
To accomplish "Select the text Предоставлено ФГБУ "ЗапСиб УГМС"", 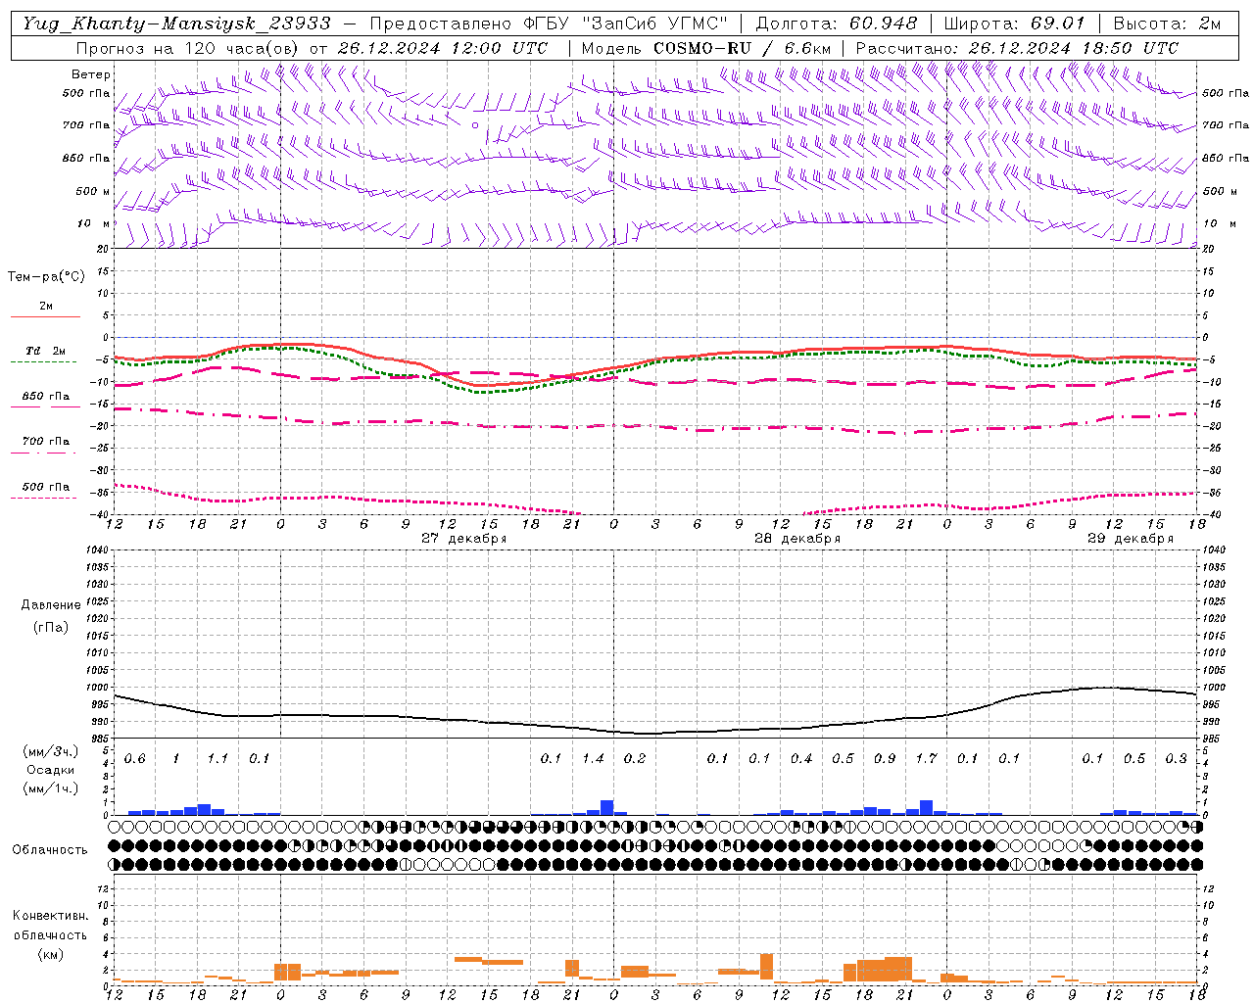I will (x=549, y=23).
